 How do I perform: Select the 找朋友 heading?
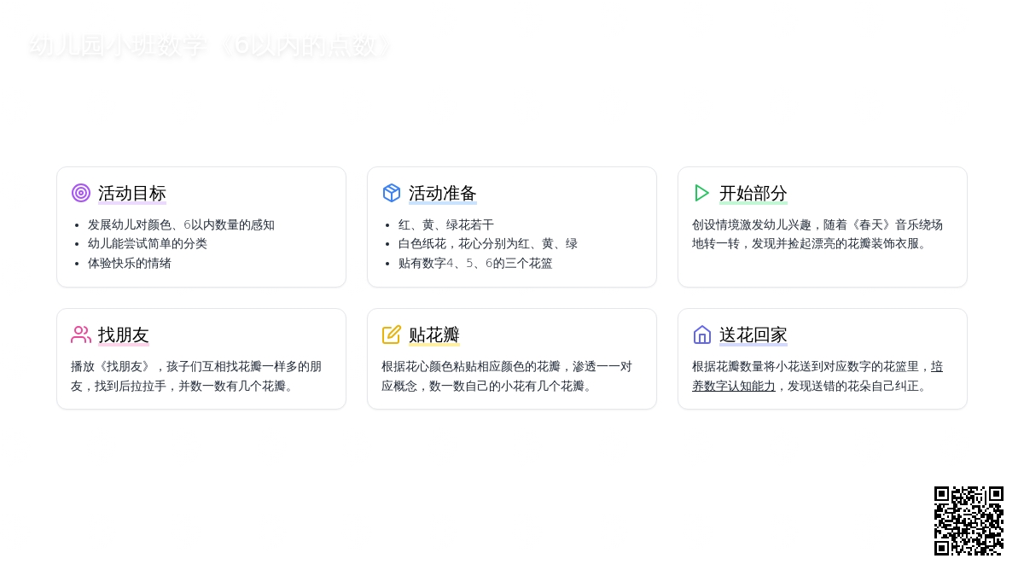coord(124,335)
